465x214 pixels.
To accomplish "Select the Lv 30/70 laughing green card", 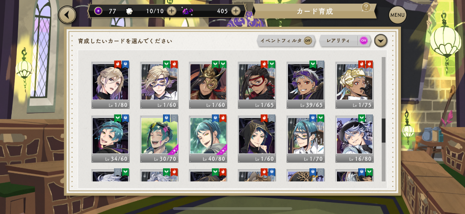I will pos(159,139).
